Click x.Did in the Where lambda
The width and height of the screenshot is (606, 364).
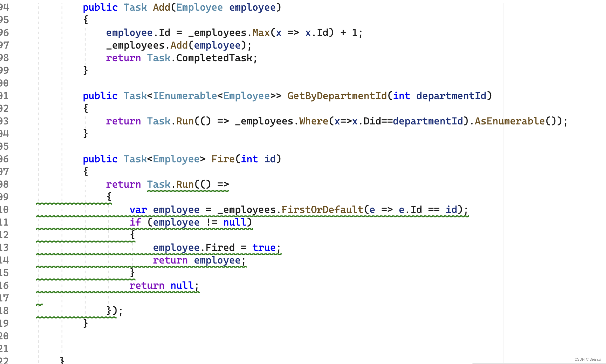(366, 121)
